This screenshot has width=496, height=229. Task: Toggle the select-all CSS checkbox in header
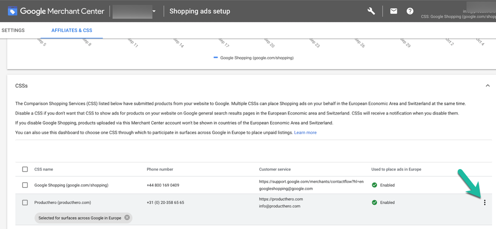pos(25,169)
